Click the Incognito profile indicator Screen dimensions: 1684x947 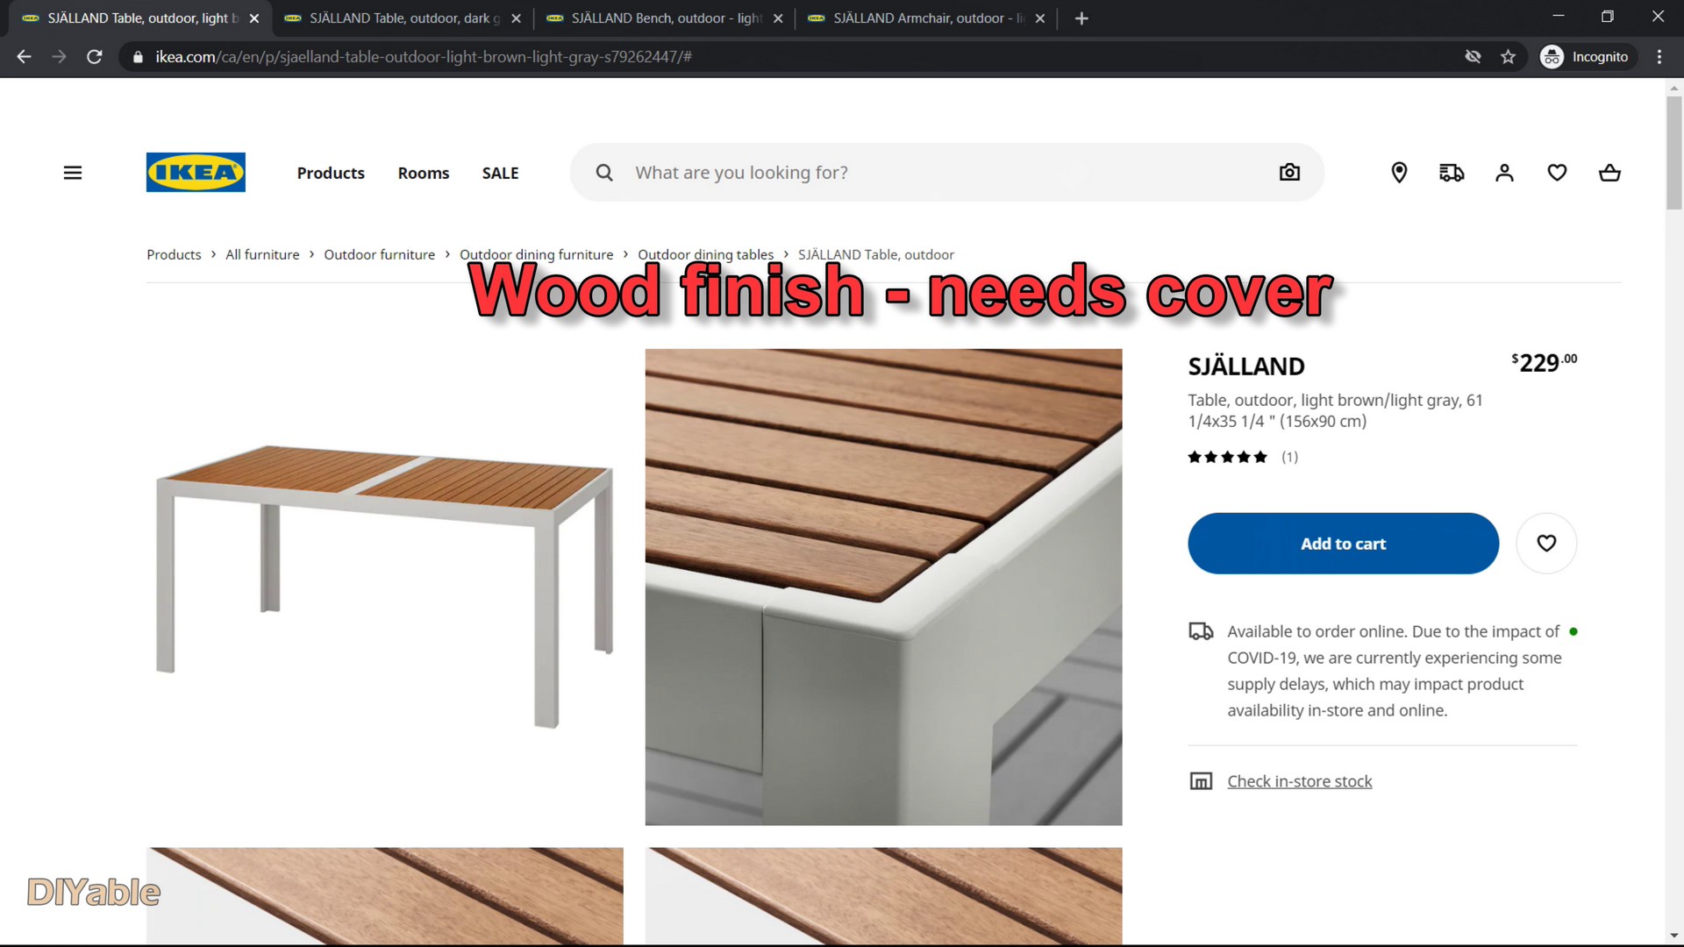[x=1588, y=57]
